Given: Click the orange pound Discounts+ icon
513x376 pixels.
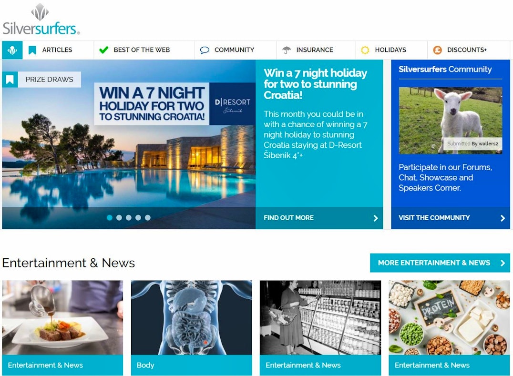Looking at the screenshot, I should click(437, 50).
